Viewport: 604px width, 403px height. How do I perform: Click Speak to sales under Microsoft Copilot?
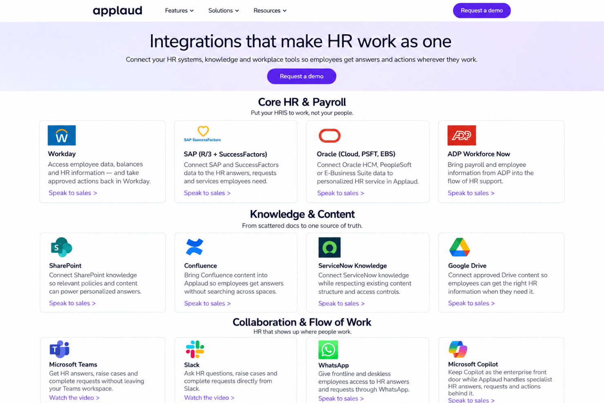pos(471,400)
